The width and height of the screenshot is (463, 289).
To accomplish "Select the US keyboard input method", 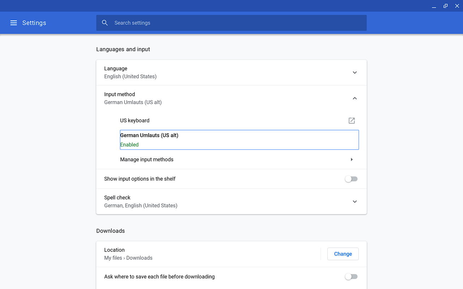I will click(135, 121).
